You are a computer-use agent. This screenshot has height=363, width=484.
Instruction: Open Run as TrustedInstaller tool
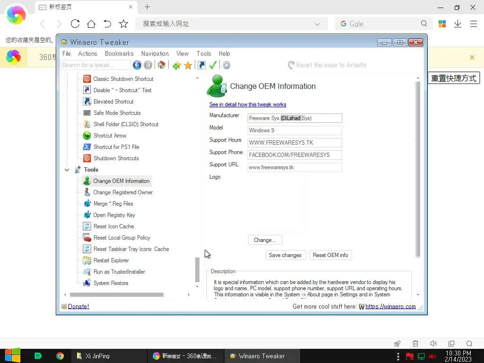119,272
